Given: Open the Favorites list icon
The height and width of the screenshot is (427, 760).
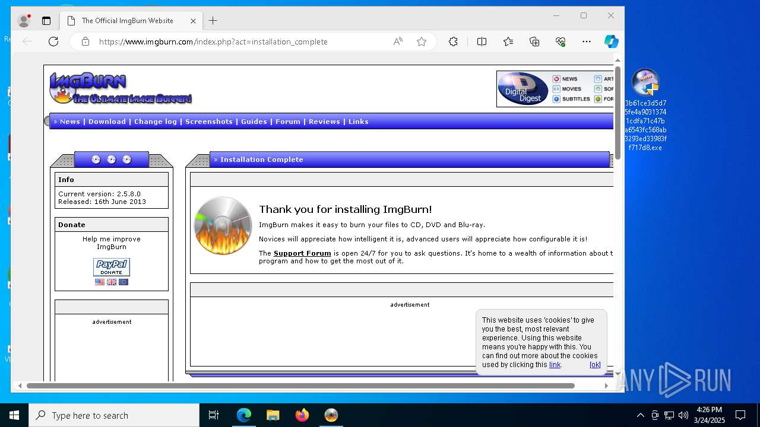Looking at the screenshot, I should [x=508, y=42].
